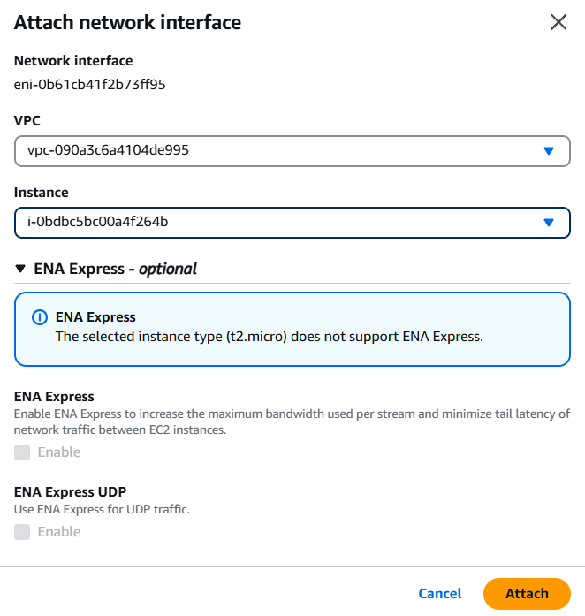The image size is (585, 616).
Task: Click the ENA Express UDP heading
Action: (71, 492)
